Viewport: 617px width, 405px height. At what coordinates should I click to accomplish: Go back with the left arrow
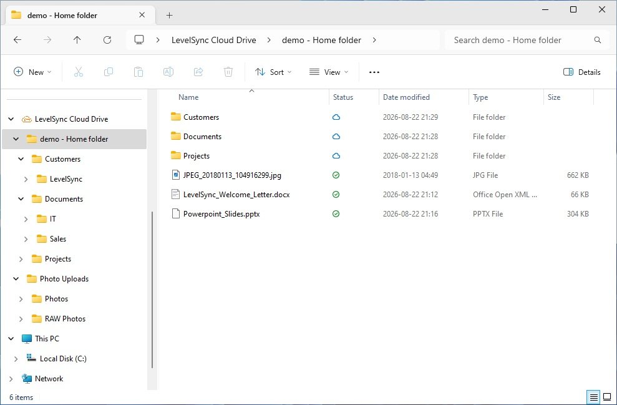[x=17, y=40]
